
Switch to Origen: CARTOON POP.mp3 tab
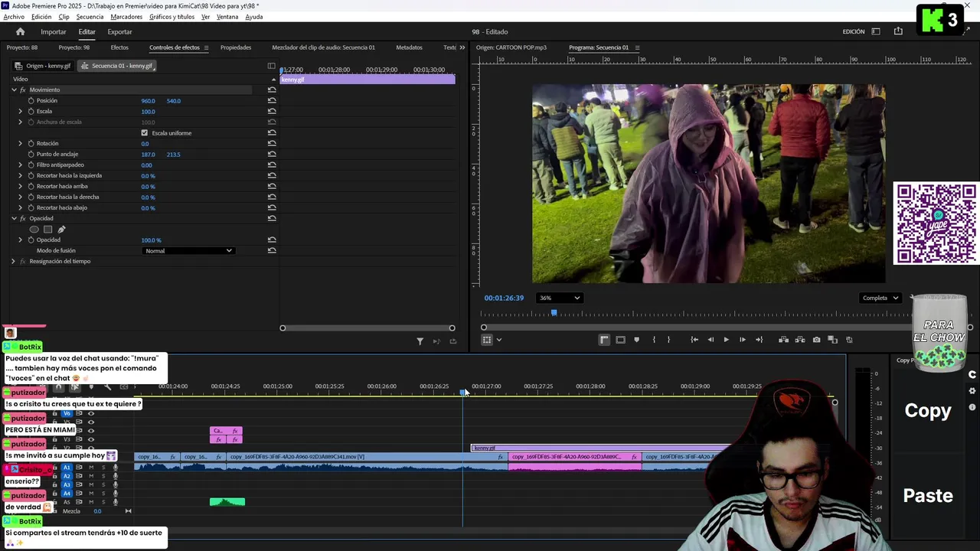(511, 47)
